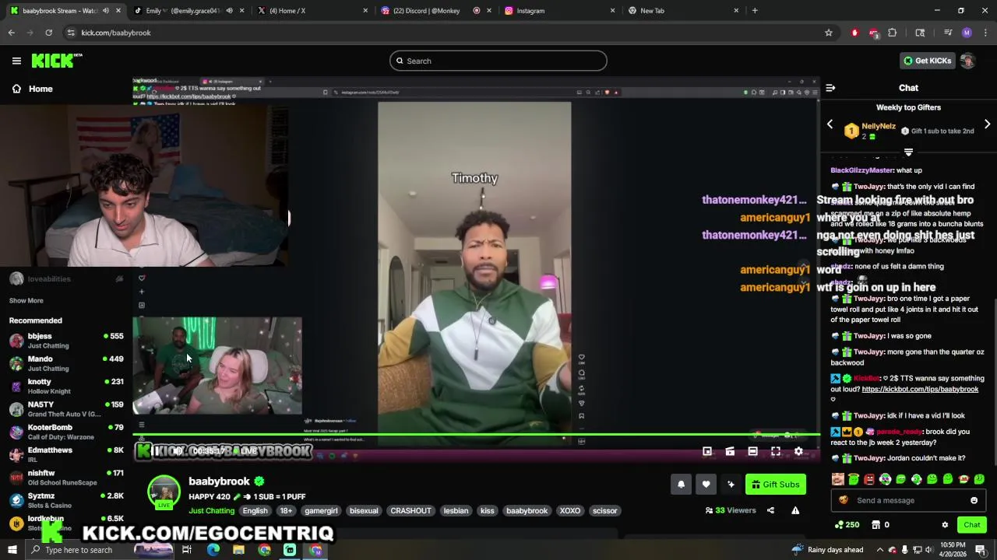Report the stream with warning icon

point(795,510)
